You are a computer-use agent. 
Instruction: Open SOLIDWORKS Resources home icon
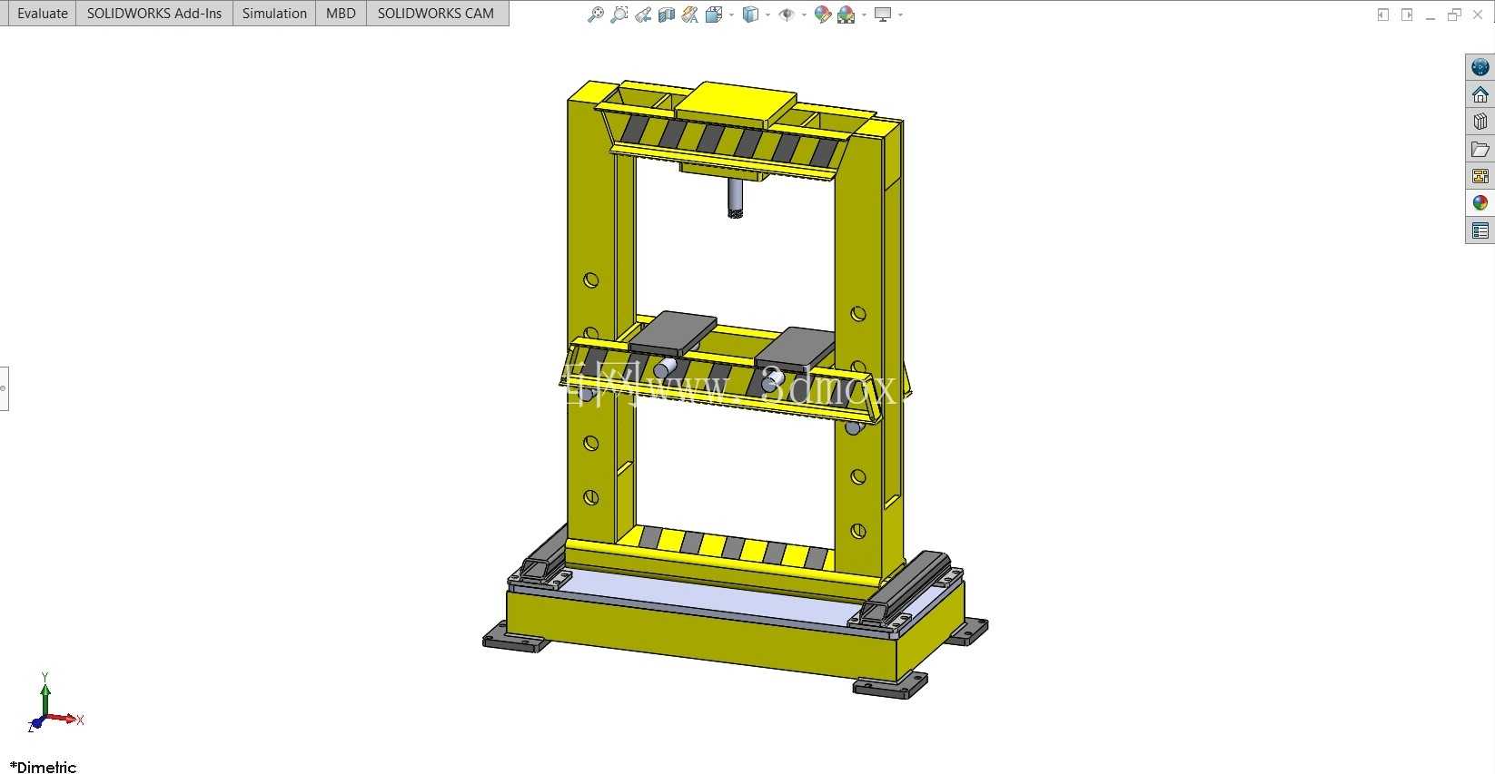tap(1480, 94)
